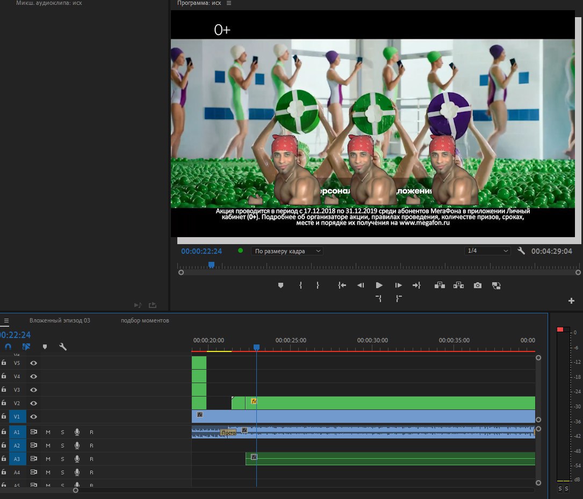
Task: Select the blue V1 video clip
Action: [363, 416]
